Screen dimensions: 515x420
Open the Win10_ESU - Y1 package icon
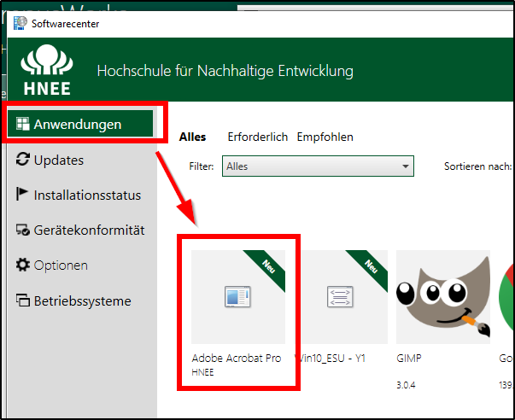point(340,297)
